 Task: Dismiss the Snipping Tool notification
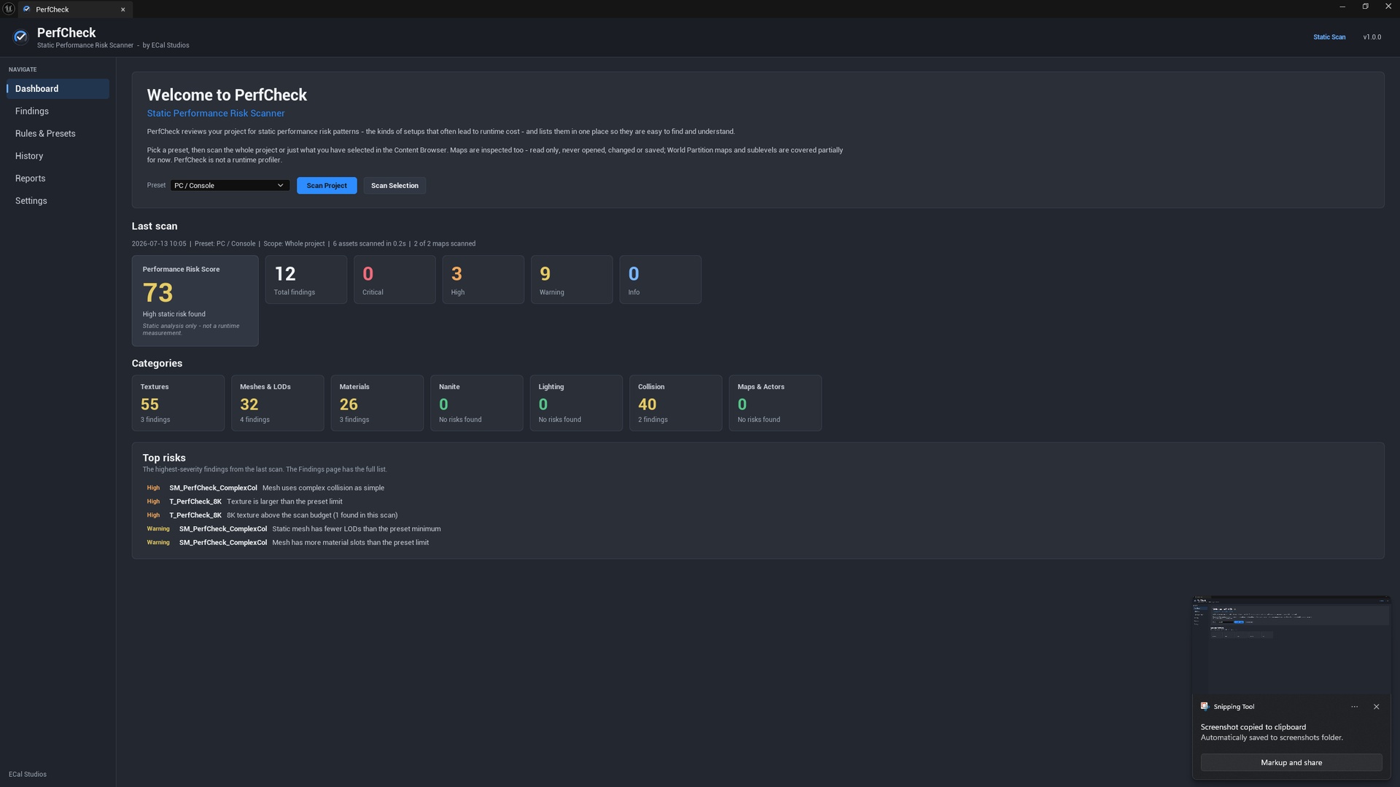pos(1377,707)
